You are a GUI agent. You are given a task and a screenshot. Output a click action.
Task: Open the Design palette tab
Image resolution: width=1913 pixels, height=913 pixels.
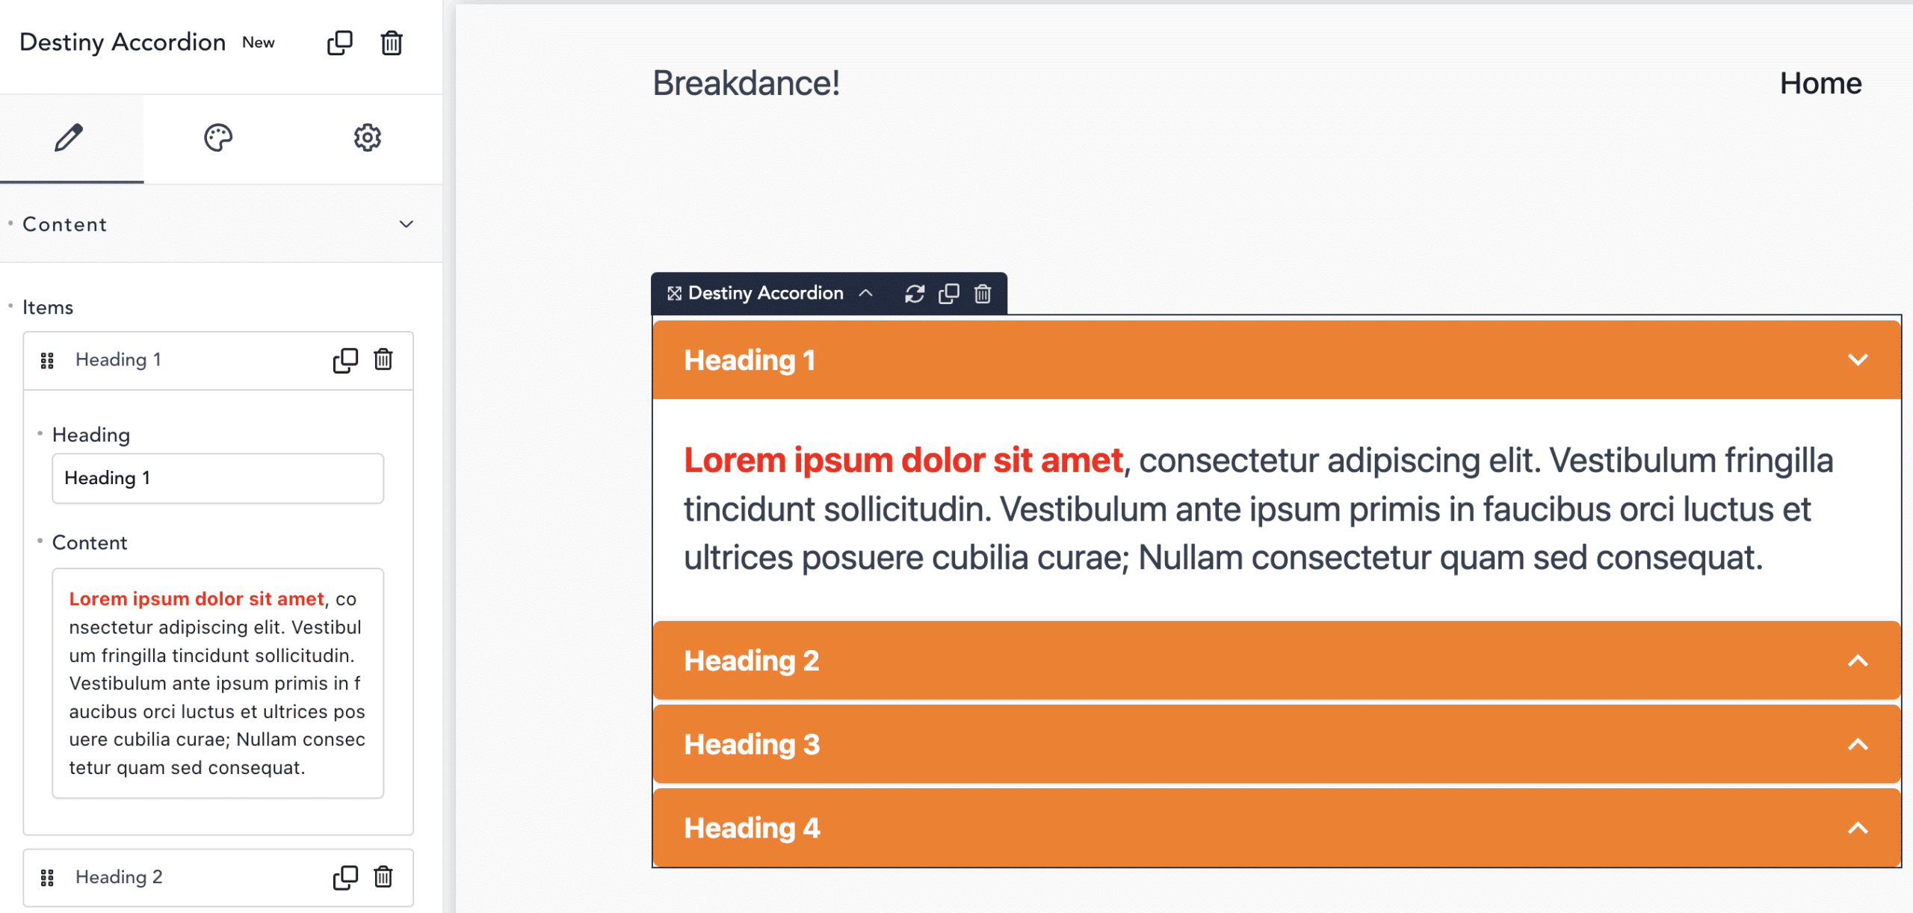coord(218,137)
